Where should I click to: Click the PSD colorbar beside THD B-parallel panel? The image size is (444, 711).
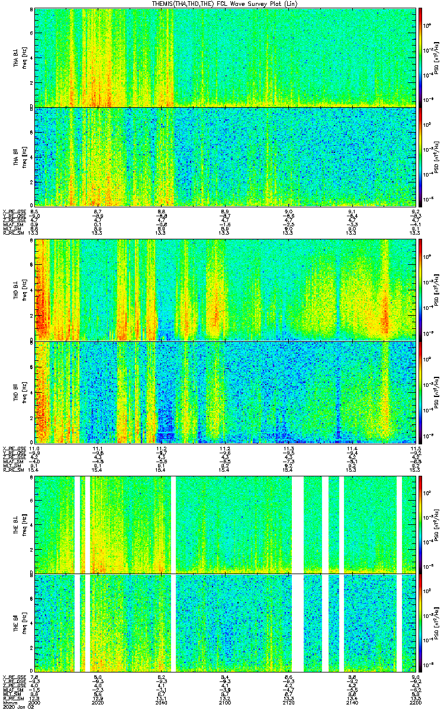pyautogui.click(x=421, y=392)
